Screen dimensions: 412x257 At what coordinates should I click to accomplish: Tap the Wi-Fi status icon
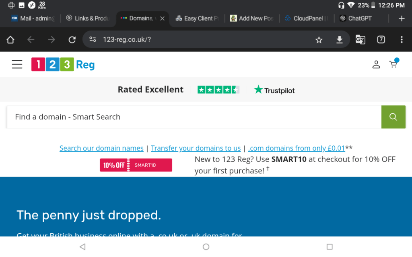(x=351, y=5)
